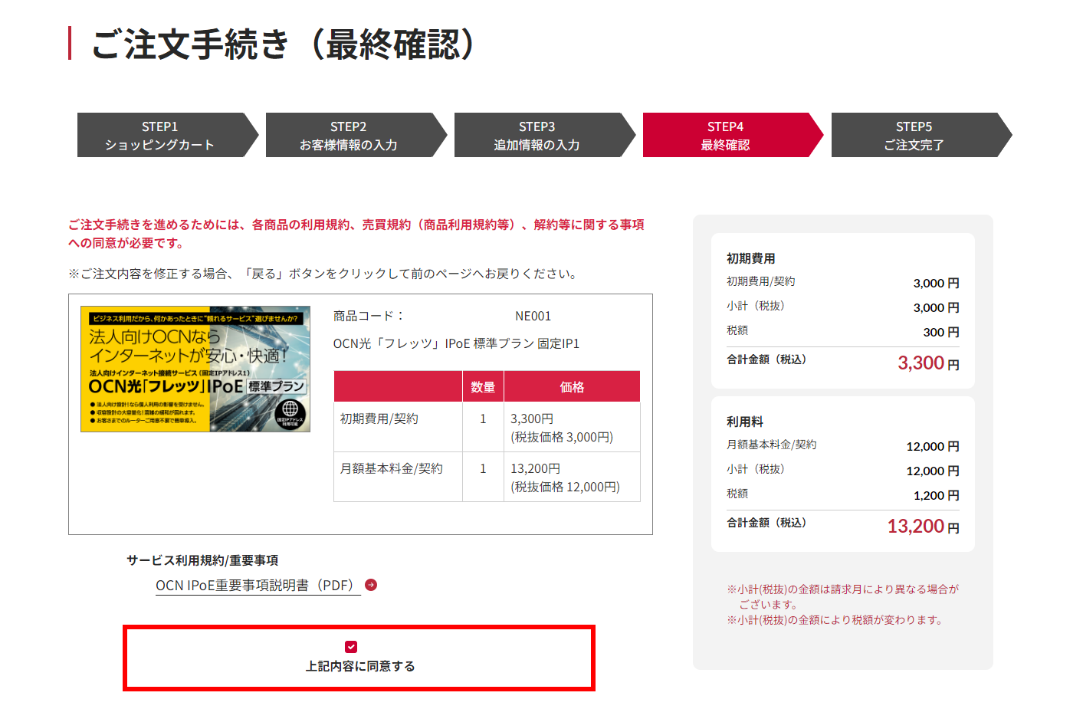Click the 3,300円 price cell

point(572,427)
